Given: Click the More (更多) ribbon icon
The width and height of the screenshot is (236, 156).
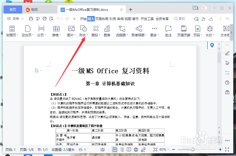Looking at the screenshot, I should tap(155, 31).
